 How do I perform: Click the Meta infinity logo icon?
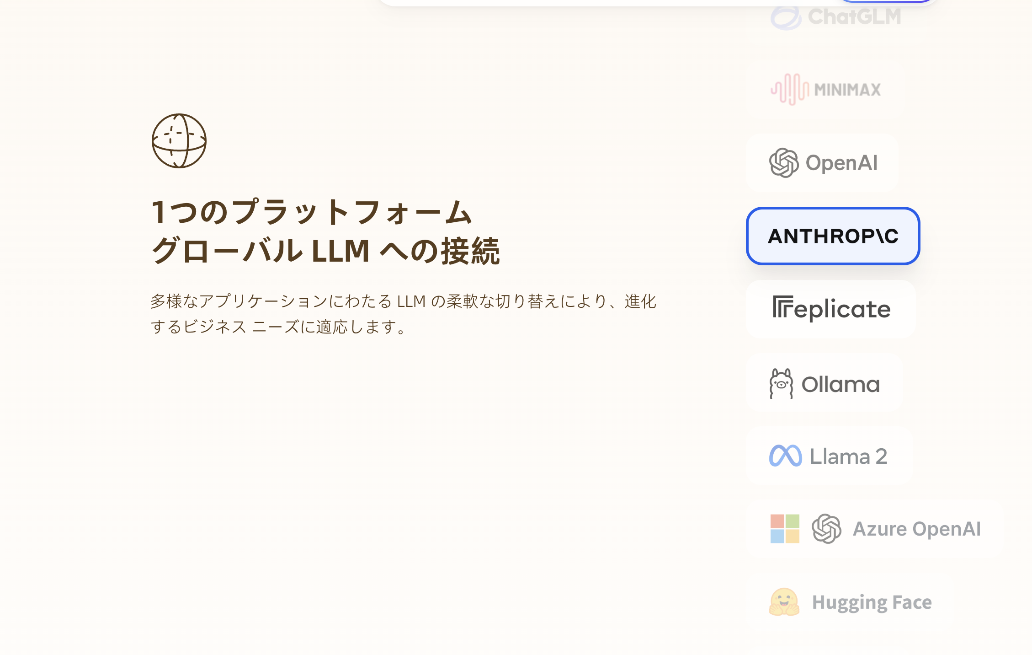(785, 456)
